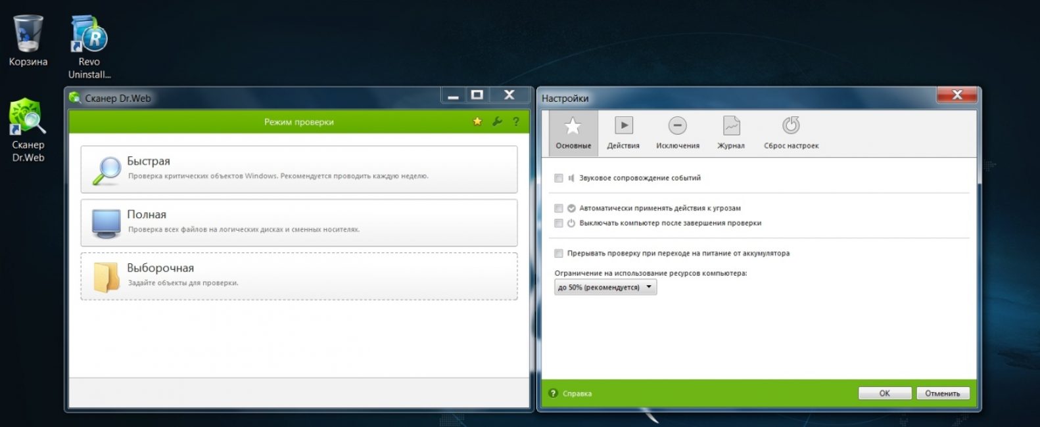Click the Настройки window title text
This screenshot has height=427, width=1040.
[565, 99]
